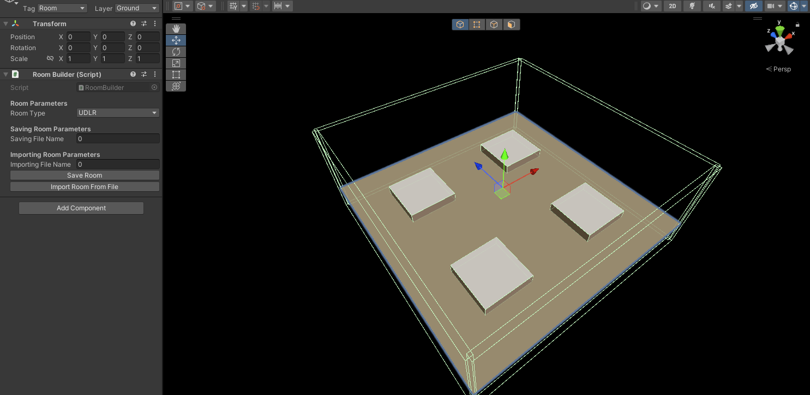
Task: Unmute scene view audio
Action: click(711, 5)
